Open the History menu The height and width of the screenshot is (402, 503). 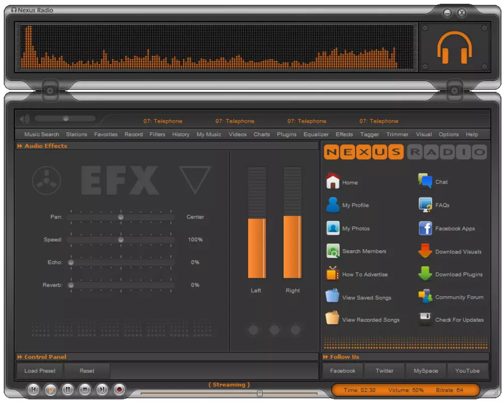pyautogui.click(x=180, y=135)
